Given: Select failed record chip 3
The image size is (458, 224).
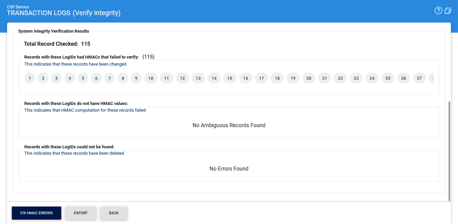Looking at the screenshot, I should pyautogui.click(x=56, y=78).
